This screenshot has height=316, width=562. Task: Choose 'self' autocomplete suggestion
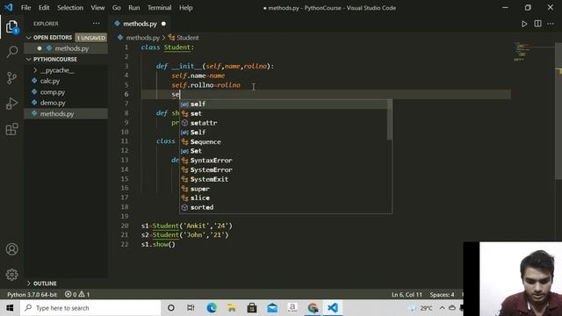283,104
